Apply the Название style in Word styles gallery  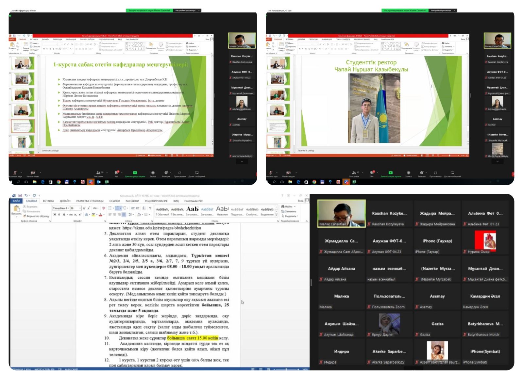222,211
